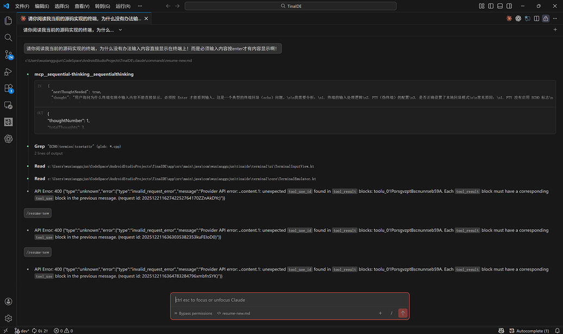Click the TinaIDE command center search box
Viewport: 563px width, 334px height.
(290, 6)
